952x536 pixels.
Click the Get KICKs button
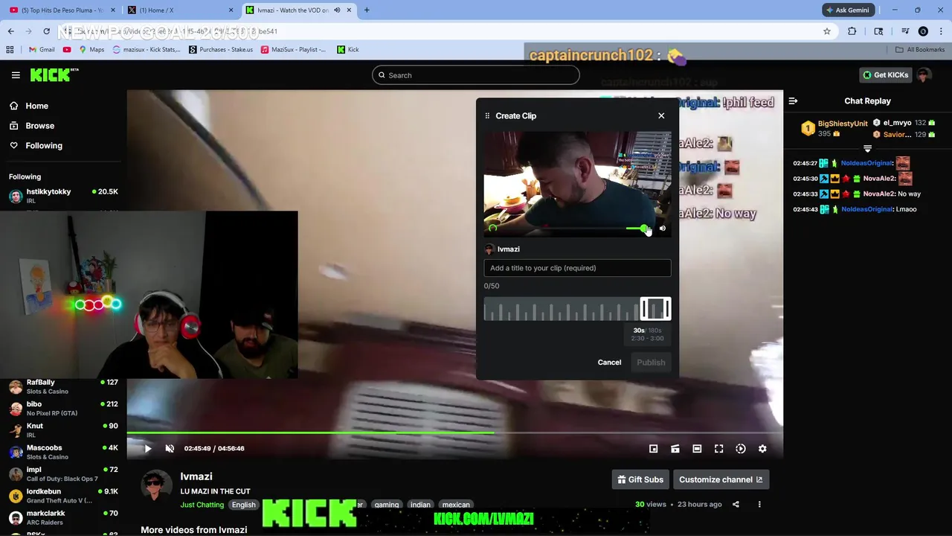coord(885,75)
